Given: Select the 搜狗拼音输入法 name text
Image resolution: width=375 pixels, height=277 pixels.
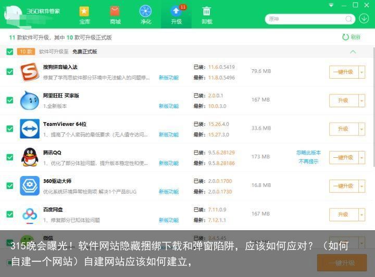Looking at the screenshot, I should [60, 67].
